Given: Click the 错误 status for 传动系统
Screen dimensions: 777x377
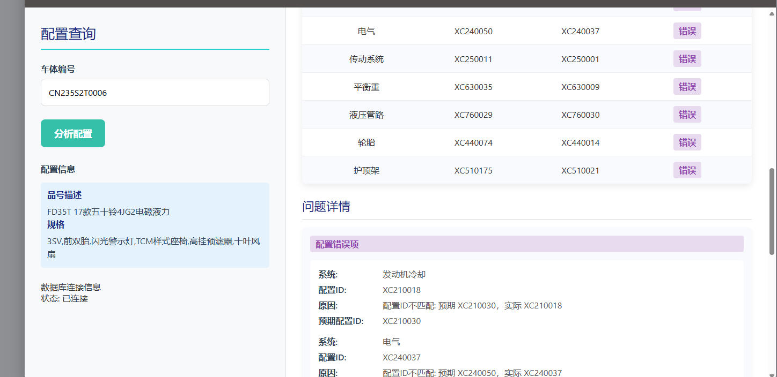Looking at the screenshot, I should [687, 59].
